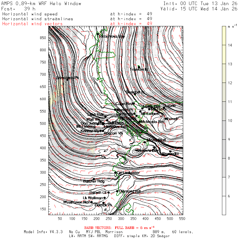Click the 'Fcst: 39 h' text
Image resolution: width=239 pixels, height=239 pixels.
pyautogui.click(x=18, y=9)
